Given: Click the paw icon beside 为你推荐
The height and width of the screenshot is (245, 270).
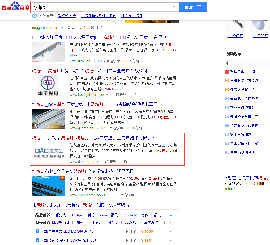Looking at the screenshot, I should pyautogui.click(x=35, y=16).
